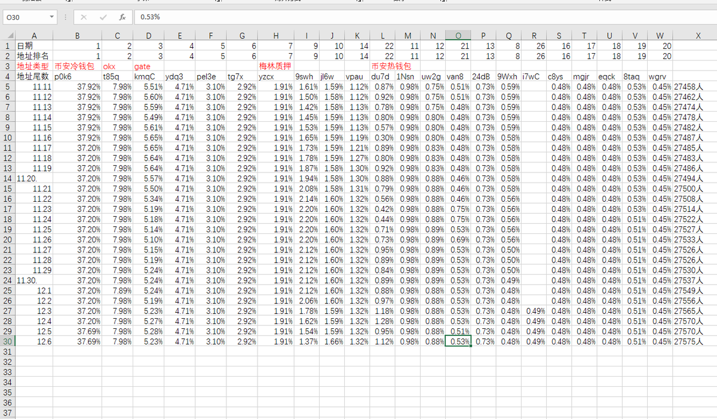Screen dimensions: 717x419
Task: Select column R header
Action: click(x=534, y=36)
